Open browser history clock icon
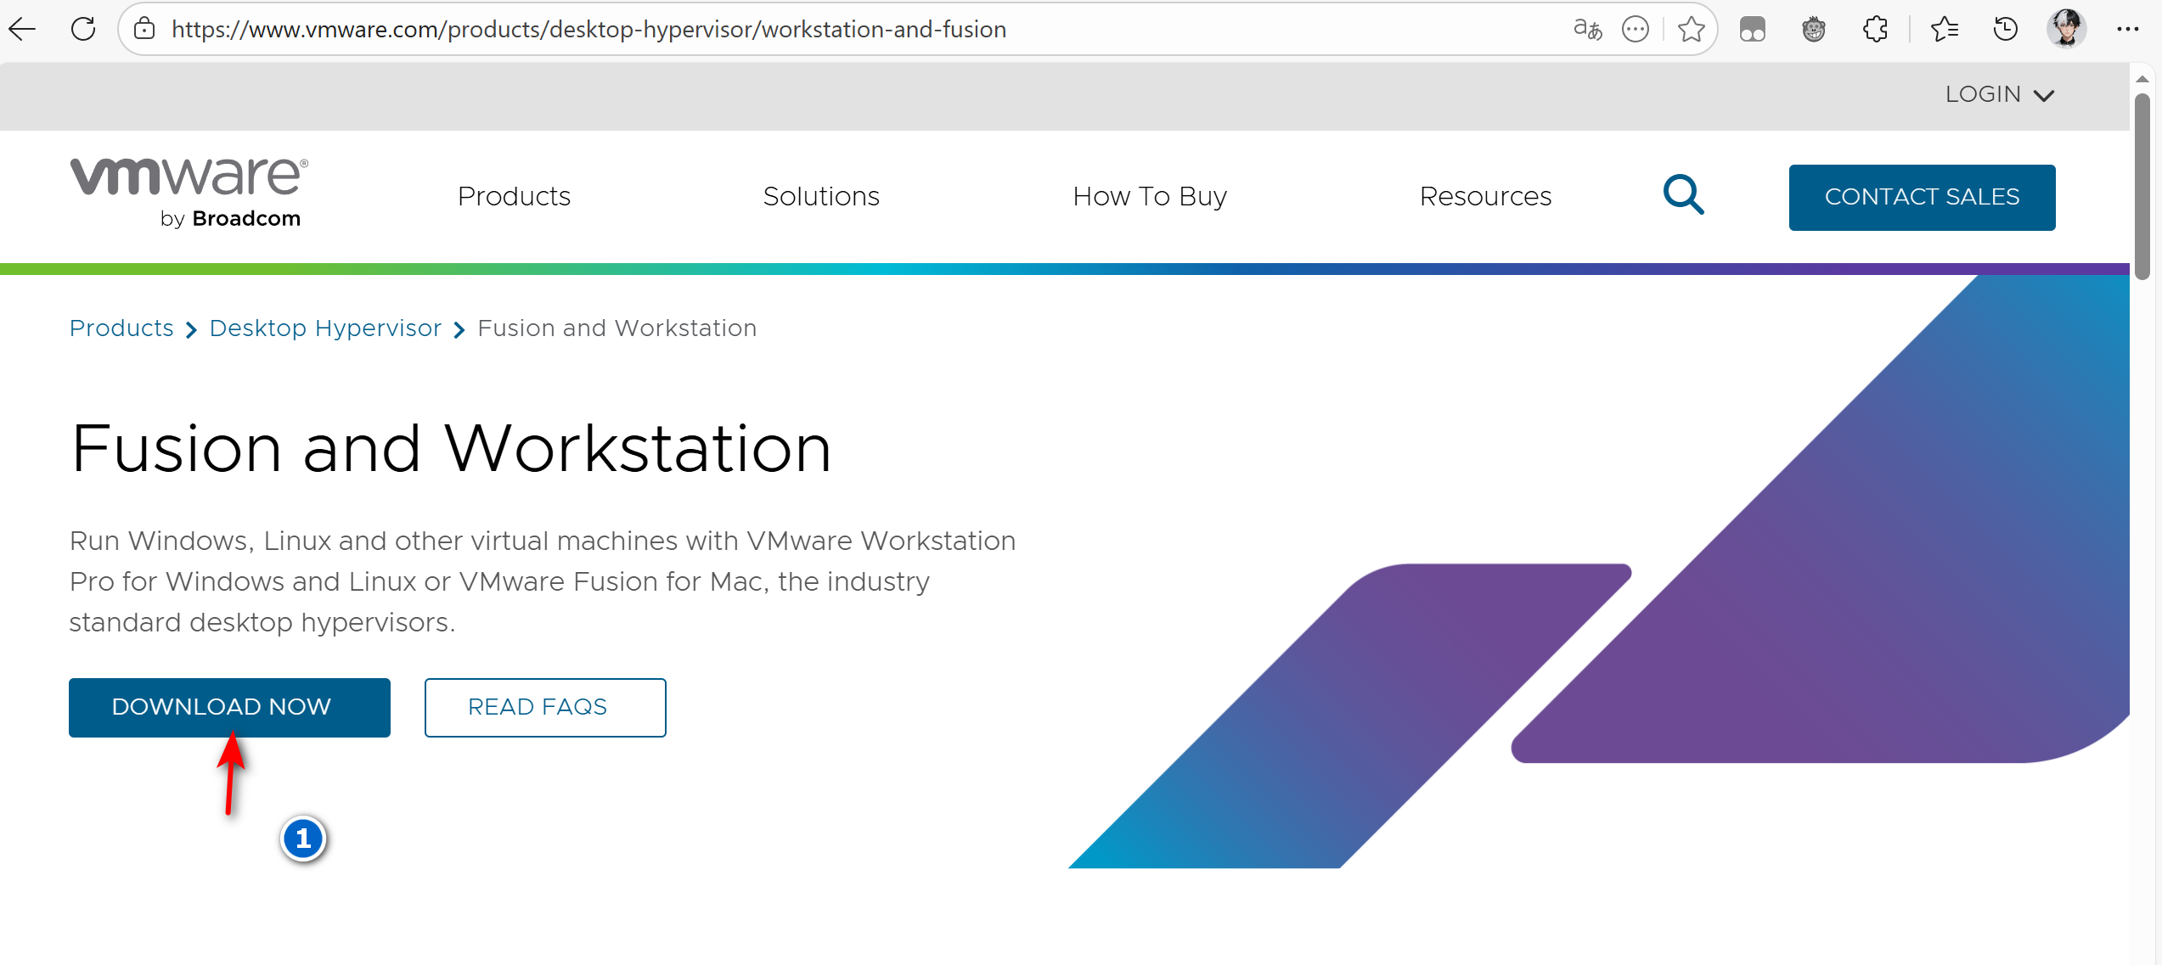 coord(2005,30)
